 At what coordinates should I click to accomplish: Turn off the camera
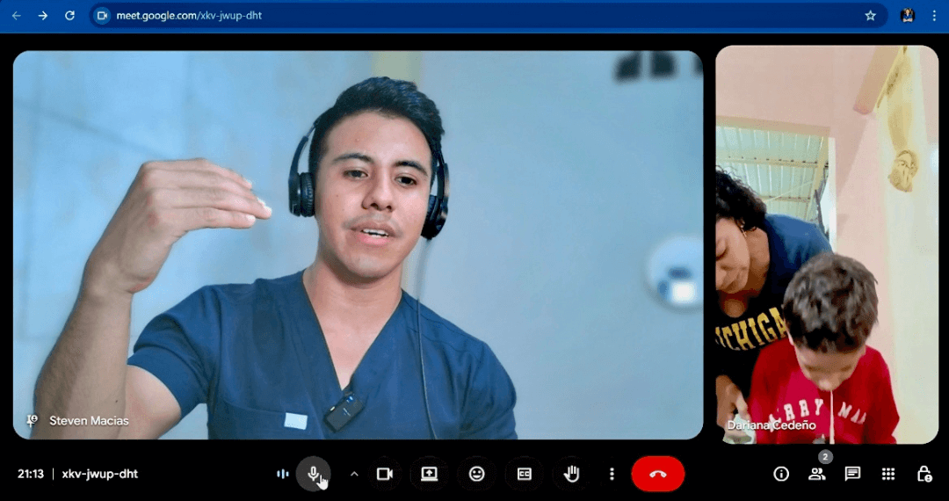(384, 474)
